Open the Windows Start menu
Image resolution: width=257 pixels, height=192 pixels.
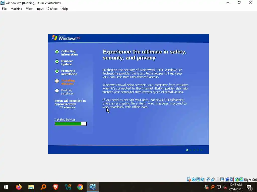coord(6,187)
